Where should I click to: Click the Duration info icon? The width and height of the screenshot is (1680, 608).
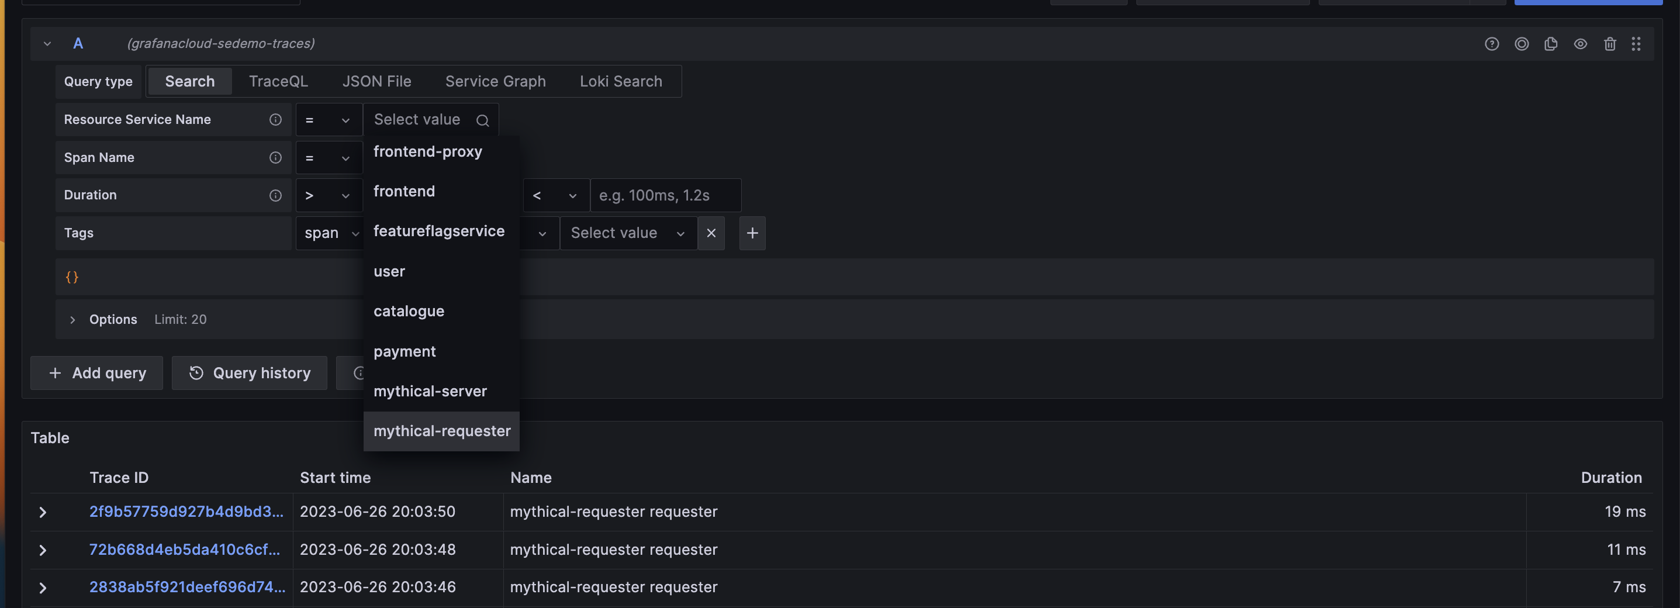[275, 195]
